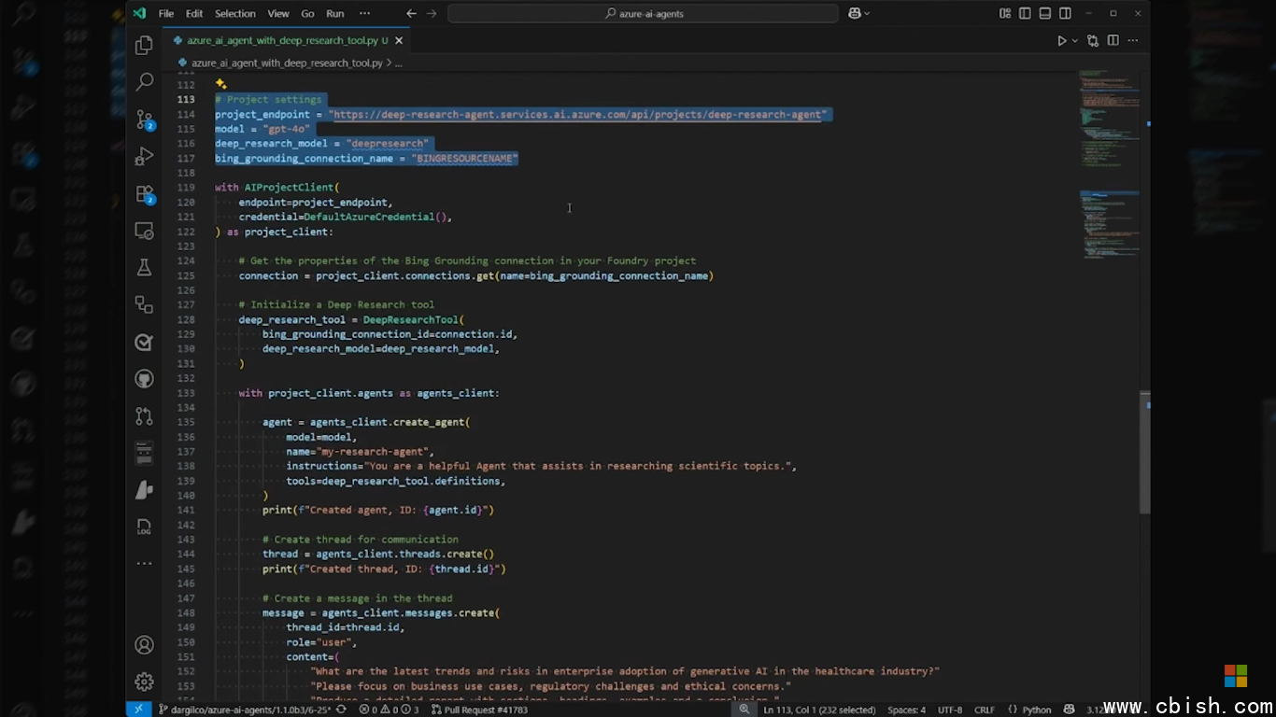
Task: Open the Run and Debug view
Action: click(x=144, y=156)
